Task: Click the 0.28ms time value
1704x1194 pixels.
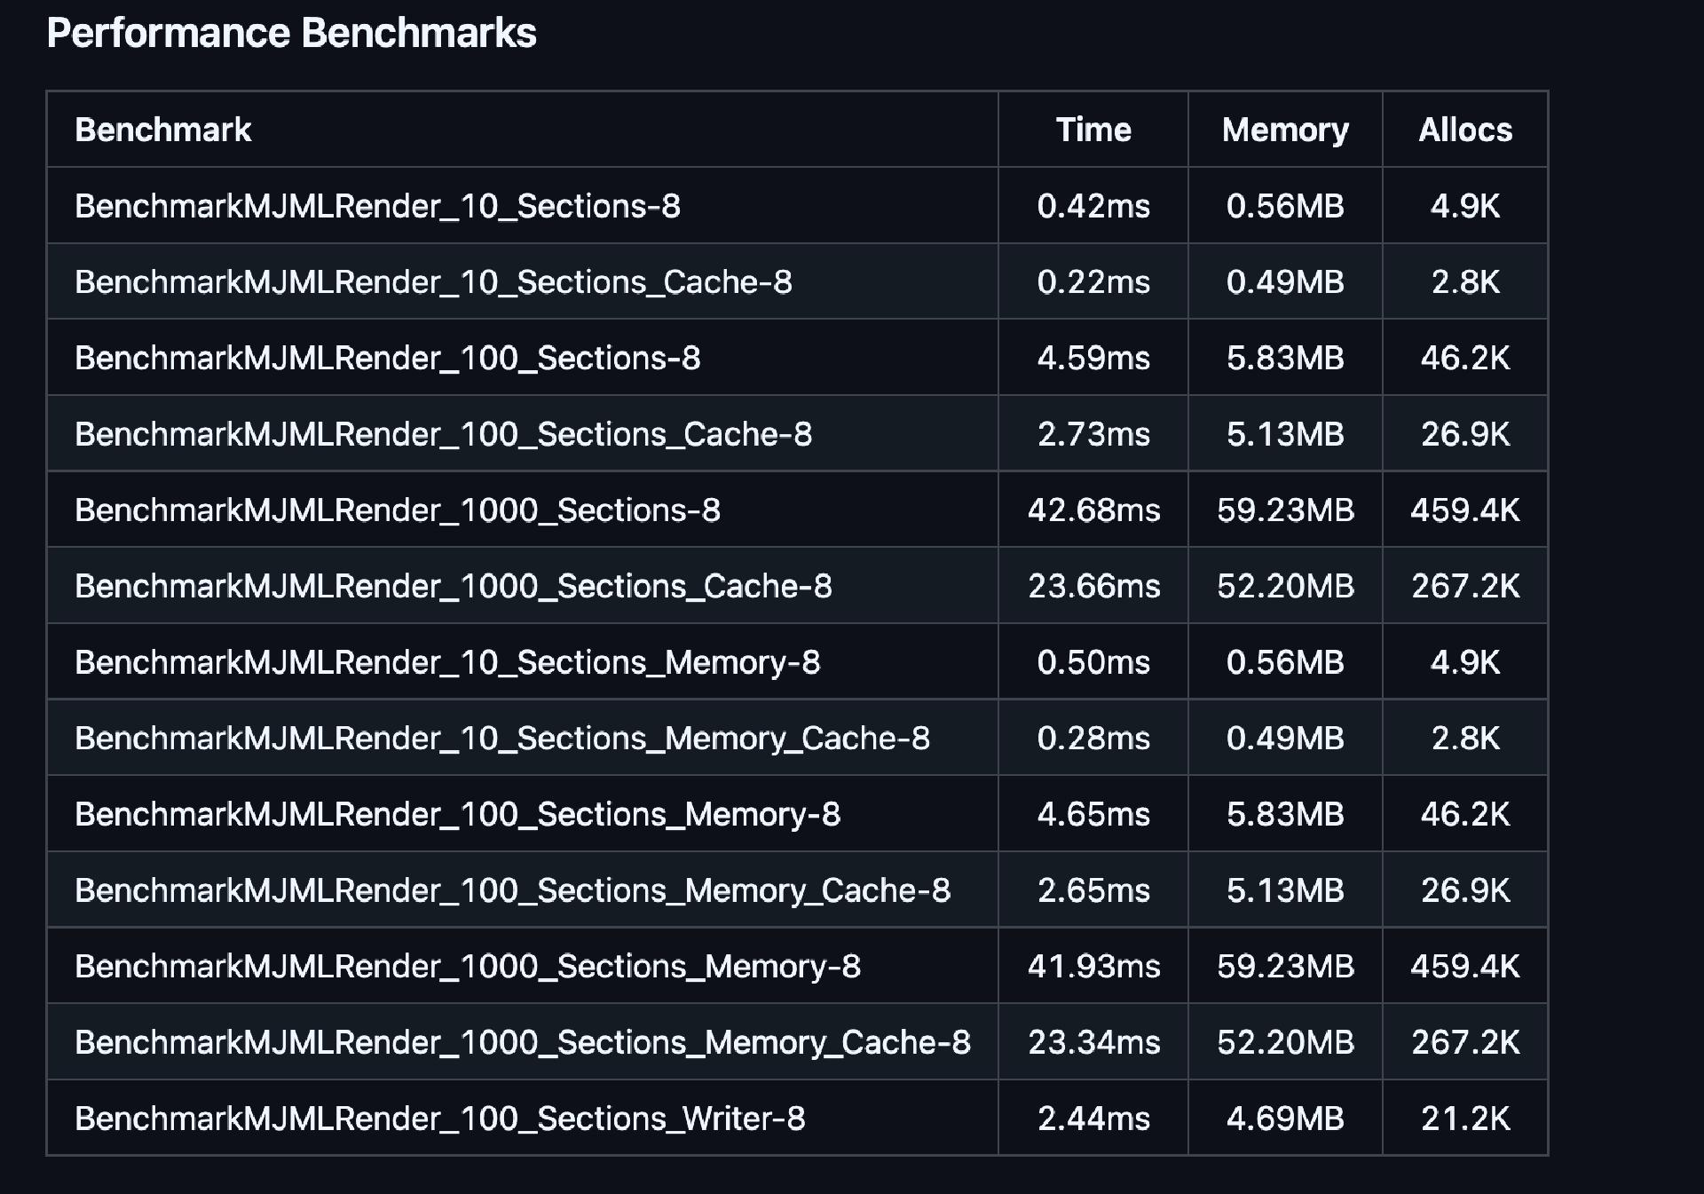Action: [1093, 739]
